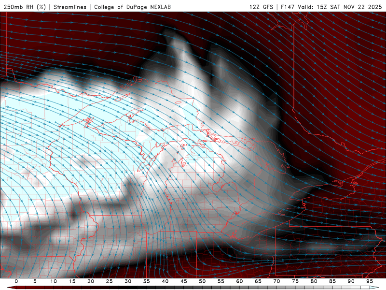Click the colorbar label 25
This screenshot has width=386, height=290.
point(110,281)
